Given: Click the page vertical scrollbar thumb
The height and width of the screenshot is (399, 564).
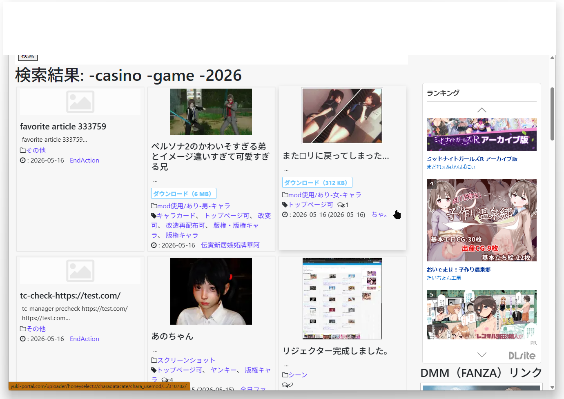Looking at the screenshot, I should (553, 114).
